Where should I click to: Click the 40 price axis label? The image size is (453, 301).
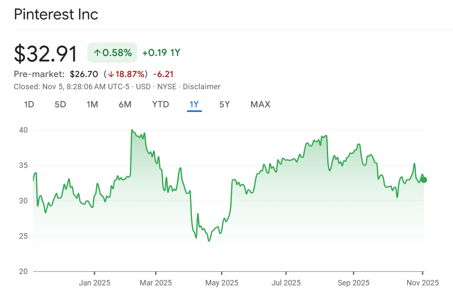click(x=23, y=130)
